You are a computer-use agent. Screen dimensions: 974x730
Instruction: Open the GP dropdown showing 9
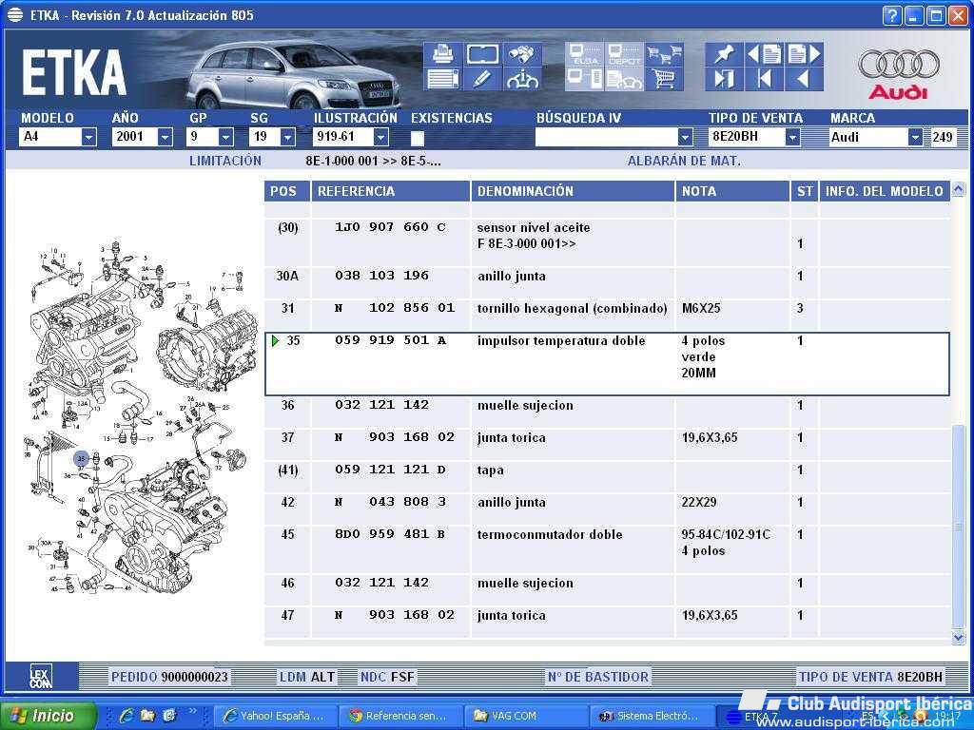[x=226, y=137]
